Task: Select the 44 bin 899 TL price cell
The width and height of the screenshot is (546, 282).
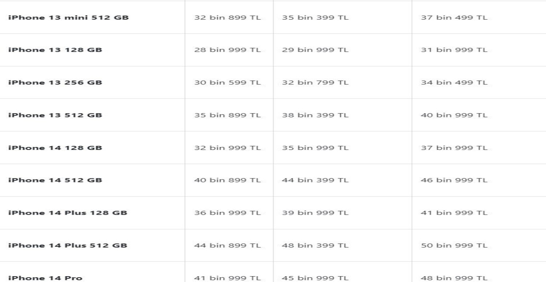Action: [227, 246]
